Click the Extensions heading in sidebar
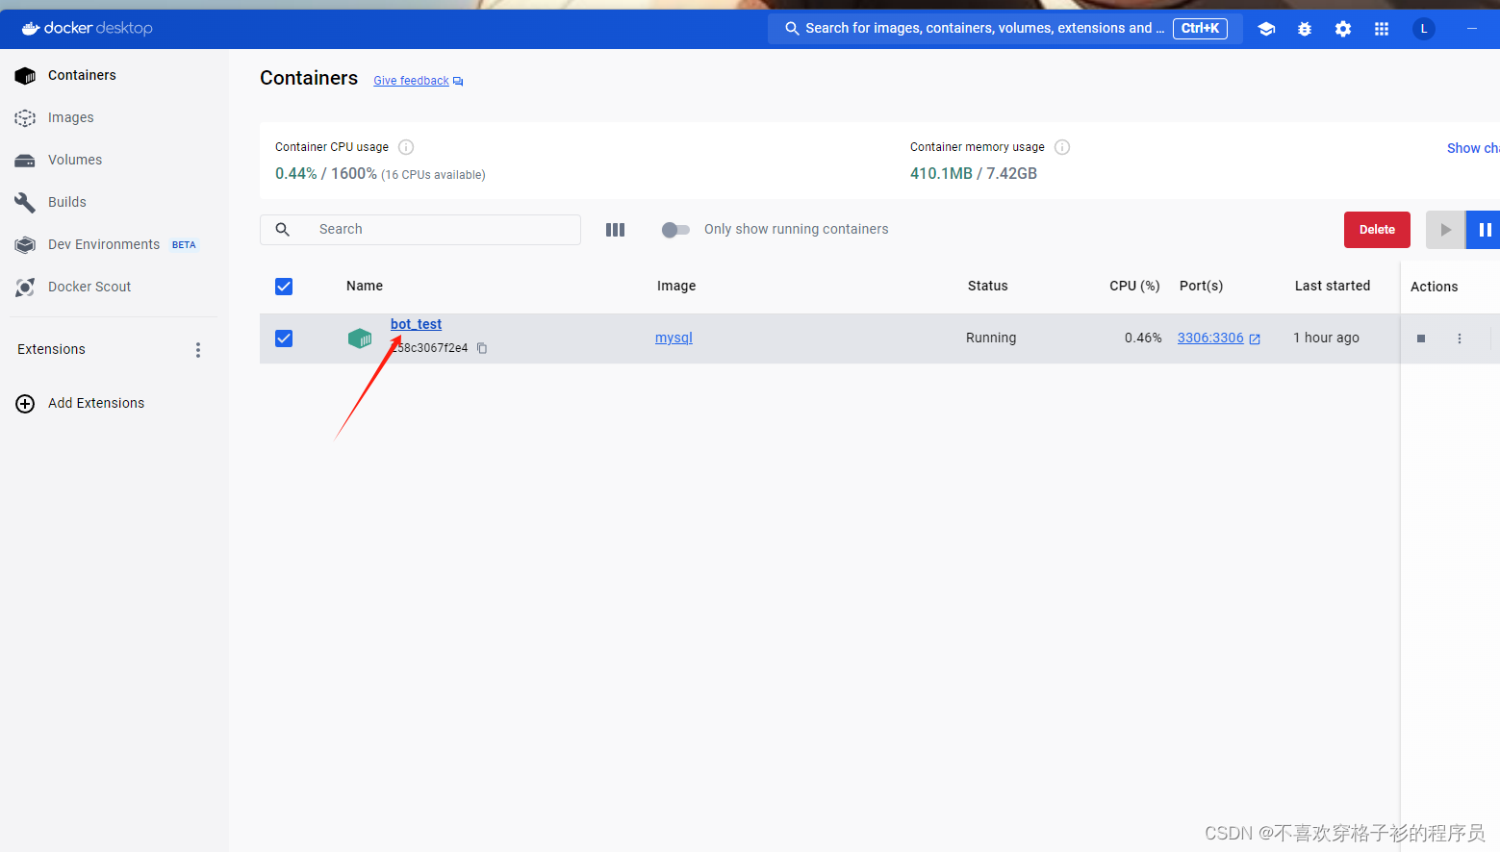 [x=51, y=349]
